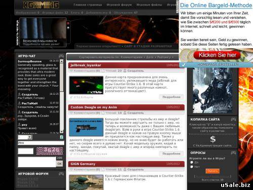Click the gamepad icon in ОПРОСЫ header

[233, 153]
